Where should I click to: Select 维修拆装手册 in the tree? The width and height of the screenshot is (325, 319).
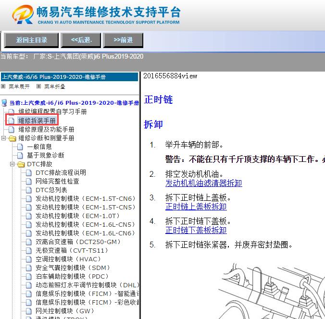[x=37, y=121]
